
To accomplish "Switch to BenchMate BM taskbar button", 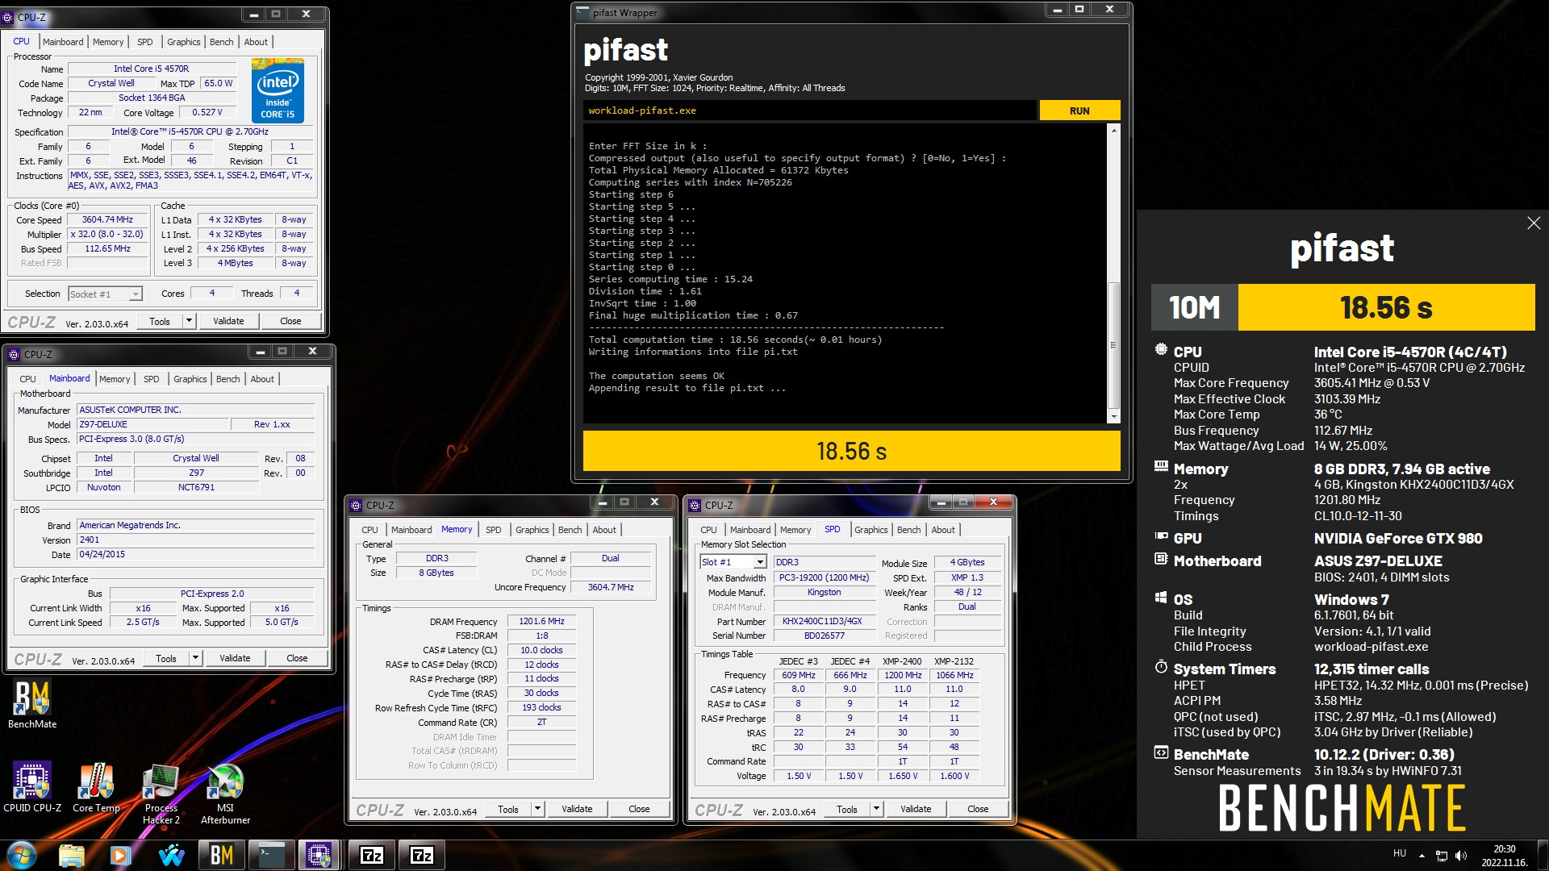I will click(221, 855).
